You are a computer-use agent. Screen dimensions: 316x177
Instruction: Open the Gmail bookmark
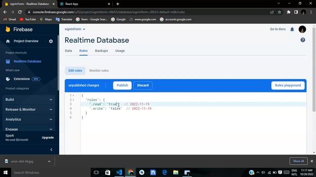tap(10, 20)
